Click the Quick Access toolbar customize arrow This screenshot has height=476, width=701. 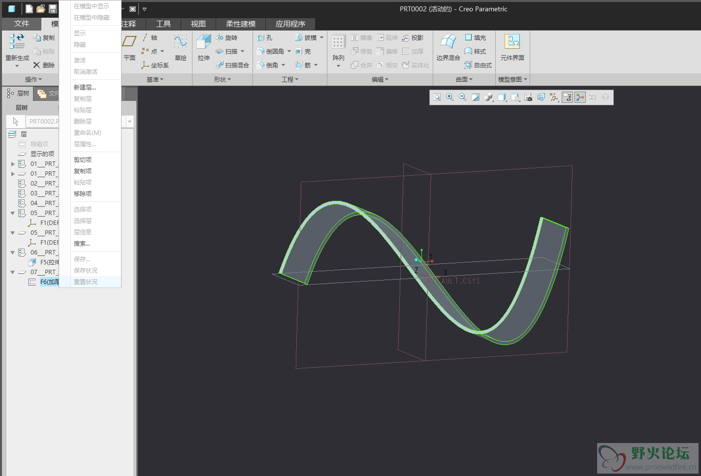(x=144, y=9)
